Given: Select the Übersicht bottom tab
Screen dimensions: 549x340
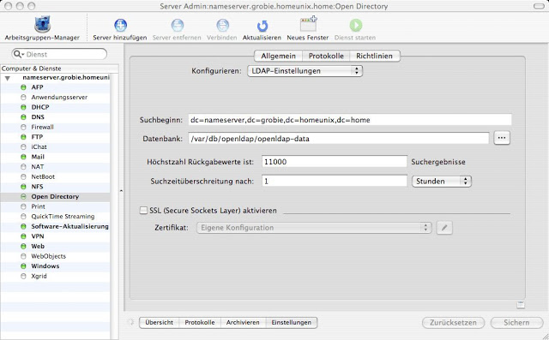Looking at the screenshot, I should point(160,323).
